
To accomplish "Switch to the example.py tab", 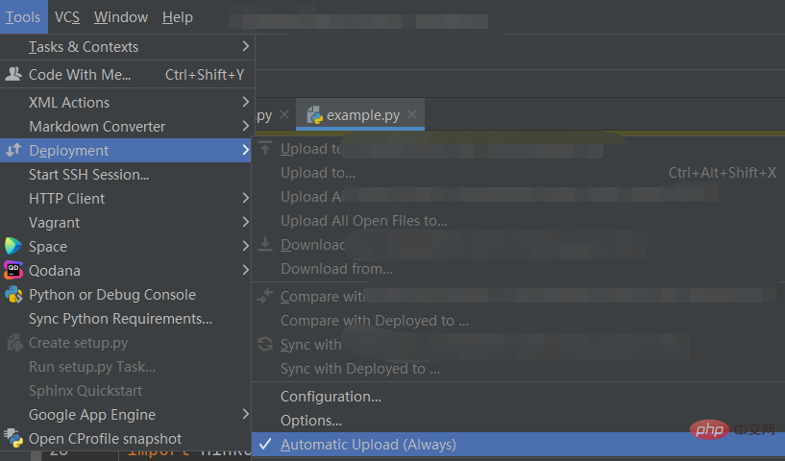I will 362,115.
